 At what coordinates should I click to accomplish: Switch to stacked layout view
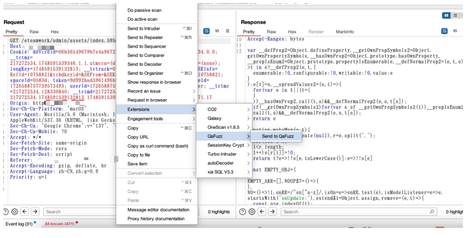click(x=455, y=15)
